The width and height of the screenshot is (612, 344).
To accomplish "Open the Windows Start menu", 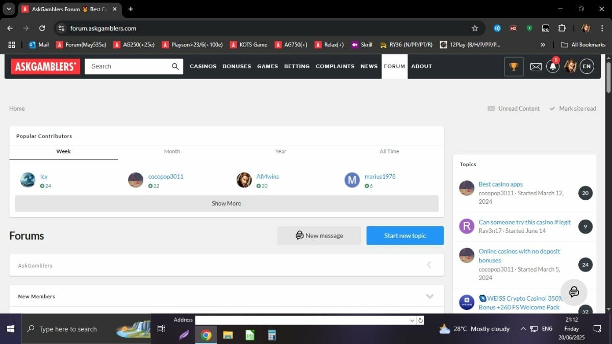I will tap(11, 329).
